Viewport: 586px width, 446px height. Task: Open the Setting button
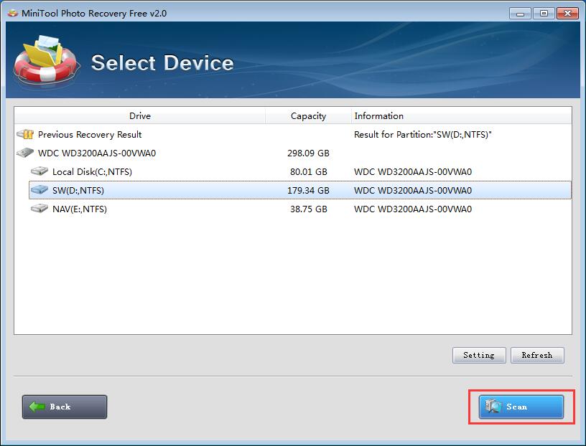coord(479,355)
